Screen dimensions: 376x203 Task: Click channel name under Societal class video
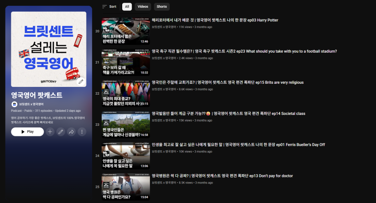(x=164, y=120)
